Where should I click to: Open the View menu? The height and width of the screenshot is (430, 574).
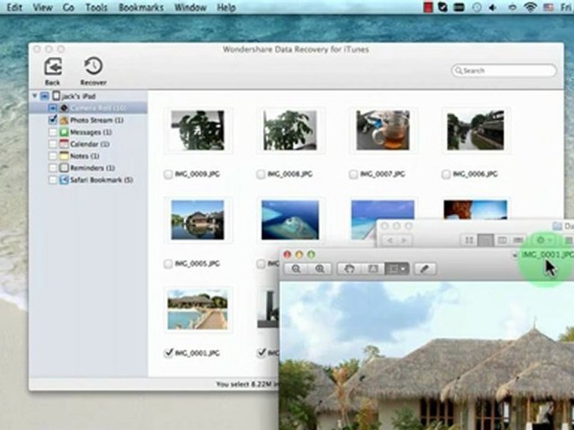coord(42,7)
